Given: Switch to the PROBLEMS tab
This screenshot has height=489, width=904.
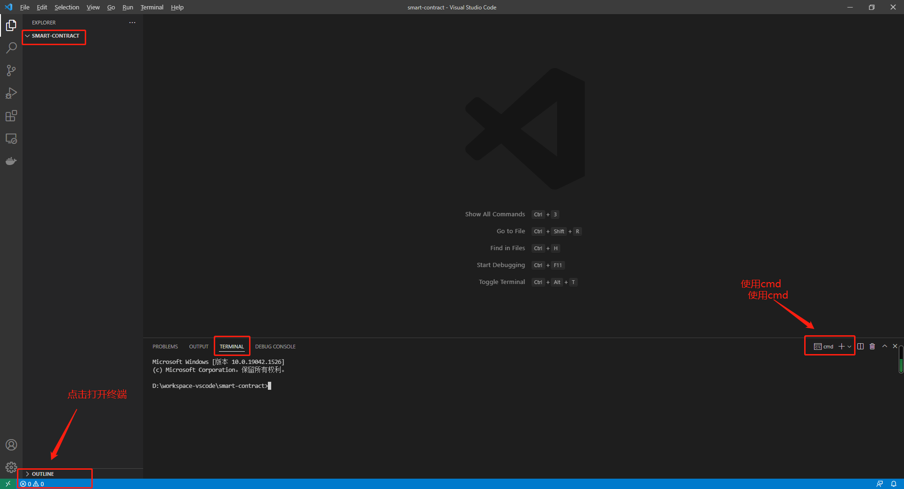Looking at the screenshot, I should 165,347.
